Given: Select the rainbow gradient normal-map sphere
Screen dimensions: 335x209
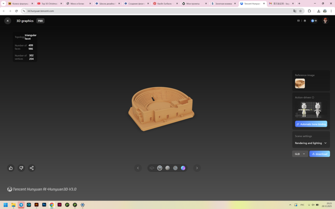Looking at the screenshot, I should click(x=183, y=168).
